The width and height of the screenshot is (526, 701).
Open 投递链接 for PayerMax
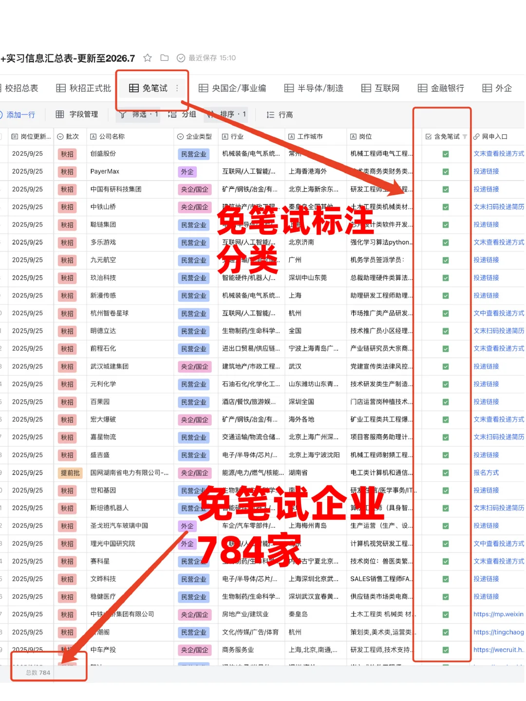pos(486,171)
